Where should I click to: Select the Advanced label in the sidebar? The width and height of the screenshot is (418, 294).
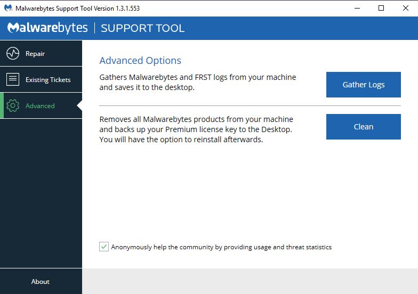40,105
